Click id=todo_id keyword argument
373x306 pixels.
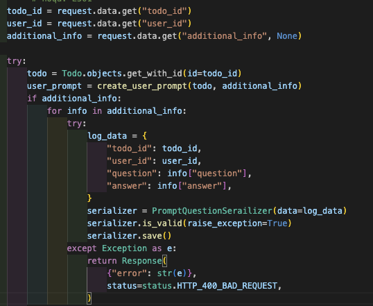[212, 74]
